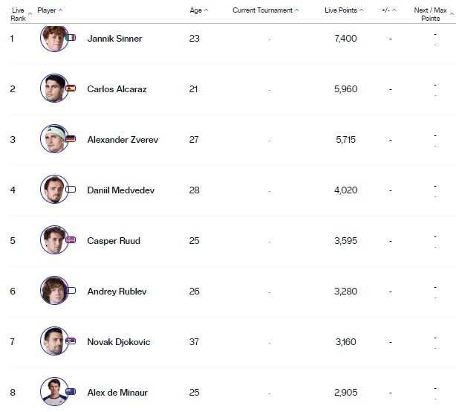The image size is (456, 412).
Task: Sort table by Age column
Action: click(x=198, y=10)
